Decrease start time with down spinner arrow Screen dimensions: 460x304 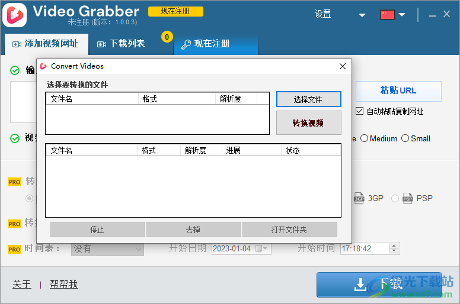(x=394, y=251)
